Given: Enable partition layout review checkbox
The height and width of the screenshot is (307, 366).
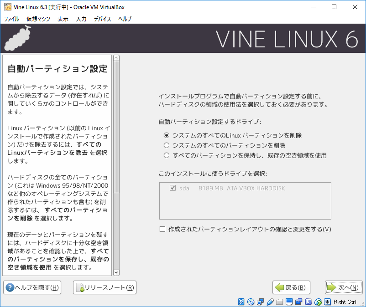Looking at the screenshot, I should click(162, 229).
